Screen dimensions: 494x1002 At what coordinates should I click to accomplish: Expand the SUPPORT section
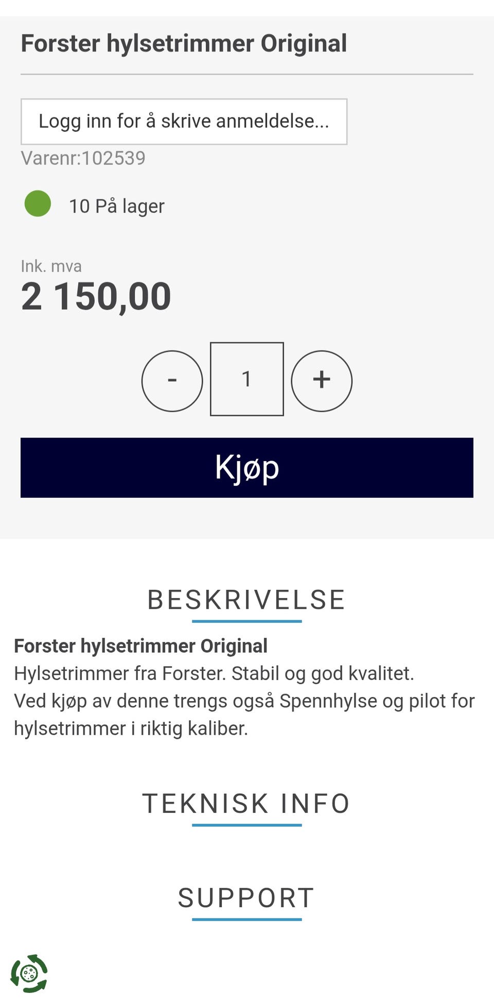click(x=246, y=898)
